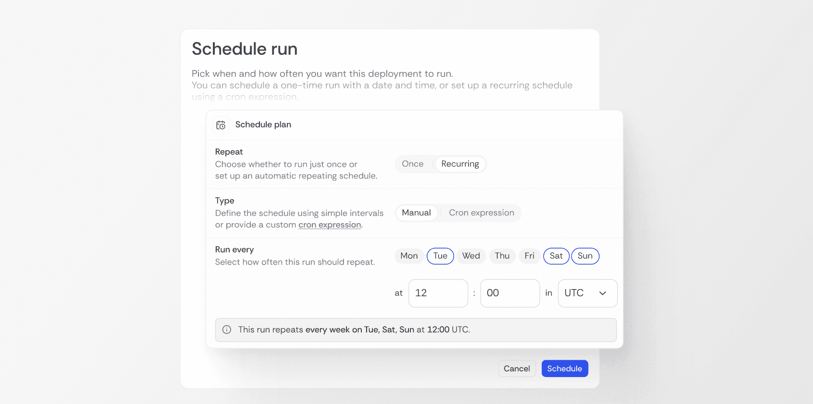This screenshot has height=404, width=813.
Task: Click the blue Schedule button
Action: pyautogui.click(x=565, y=369)
